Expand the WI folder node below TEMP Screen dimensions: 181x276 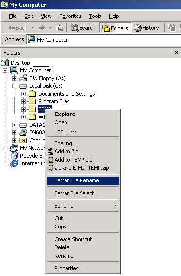tap(23, 117)
